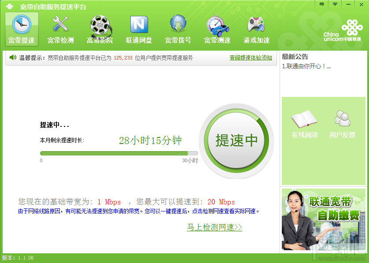The image size is (369, 263).
Task: Minimize the window with the dash button
Action: point(348,4)
